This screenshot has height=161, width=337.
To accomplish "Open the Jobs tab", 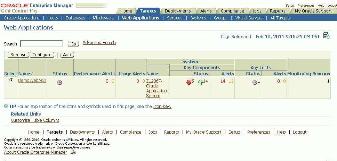I will pos(257,11).
